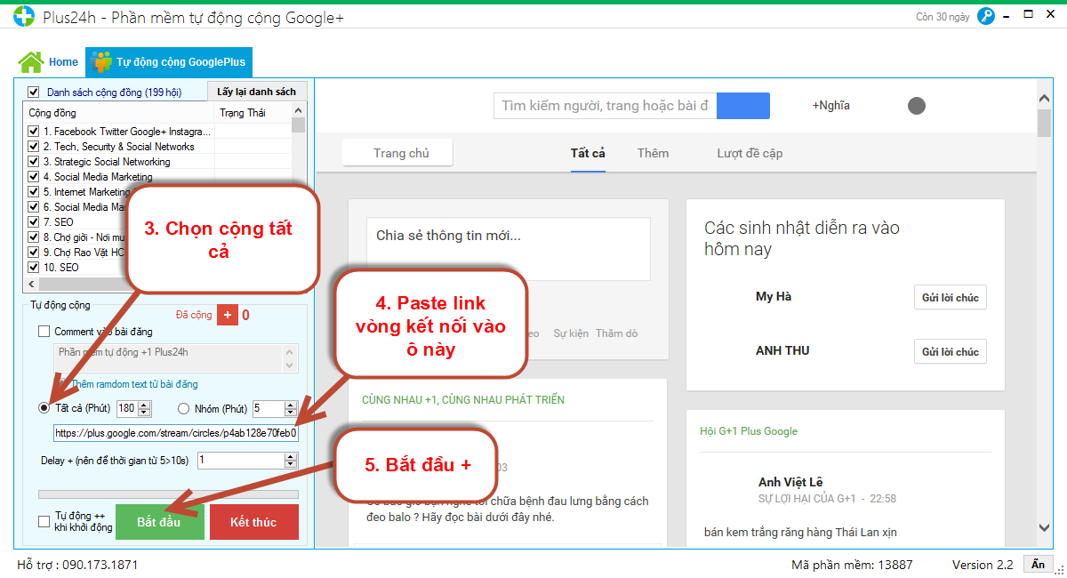The image size is (1067, 578).
Task: Open the Thêm tab
Action: [653, 153]
